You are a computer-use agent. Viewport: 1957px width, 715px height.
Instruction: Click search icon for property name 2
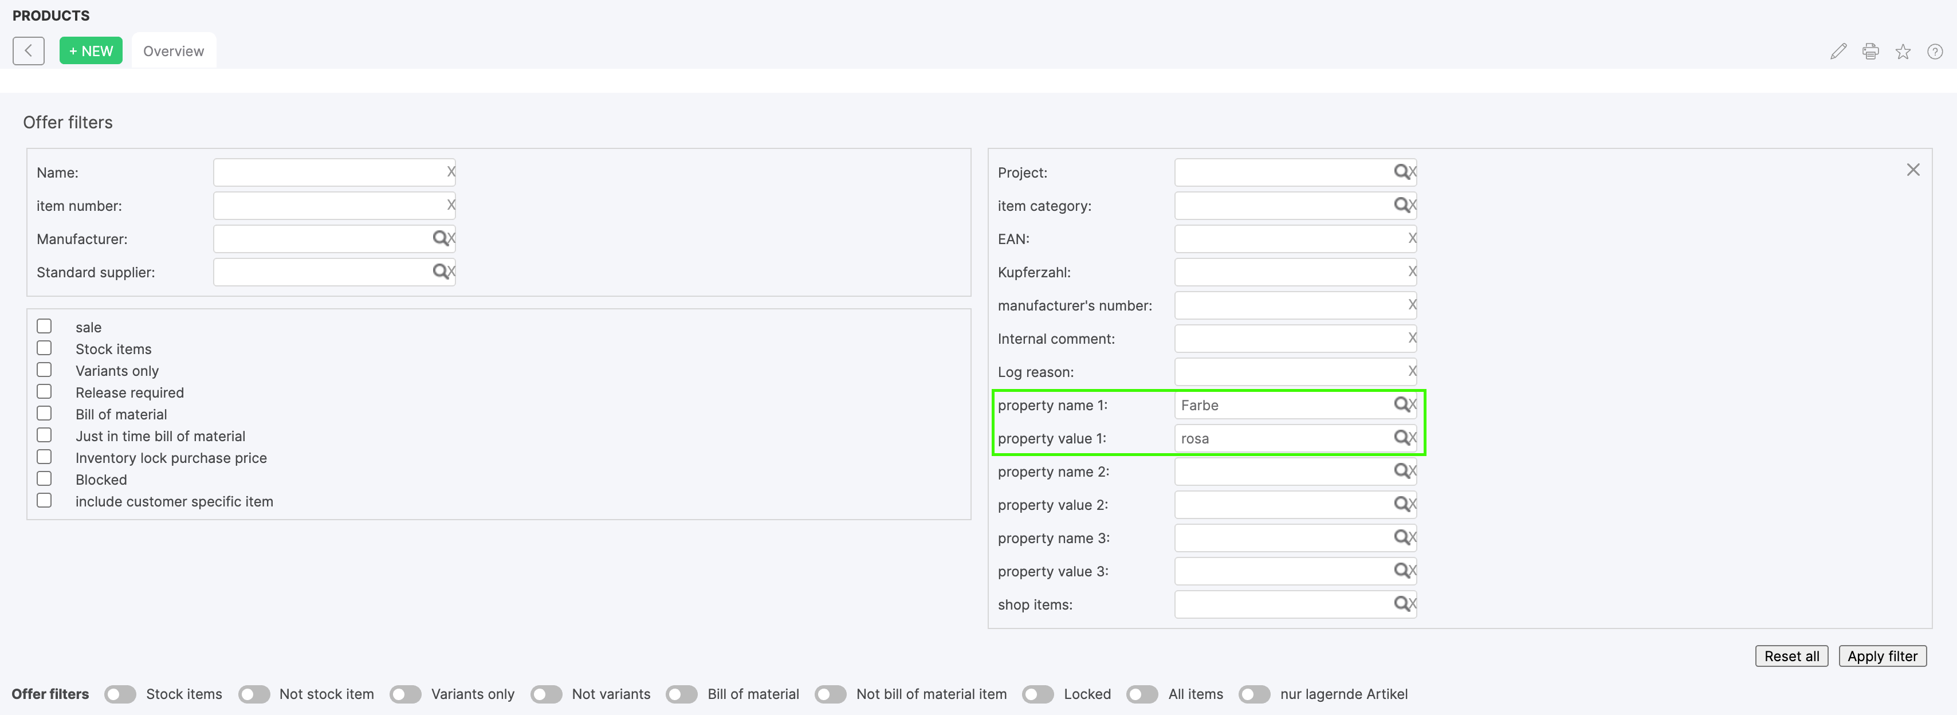(1402, 471)
